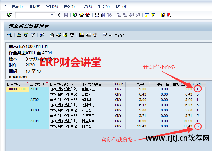Send to mail recipient icon
This screenshot has height=151, width=212.
pos(72,35)
